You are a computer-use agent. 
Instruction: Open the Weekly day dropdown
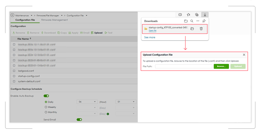(87, 108)
